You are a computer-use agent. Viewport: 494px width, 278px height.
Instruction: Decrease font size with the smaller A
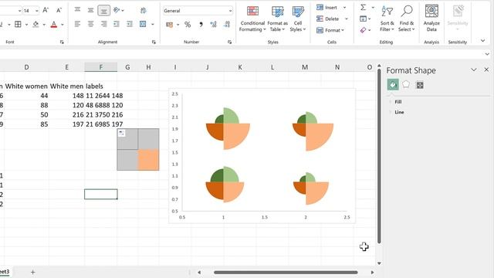pyautogui.click(x=59, y=10)
